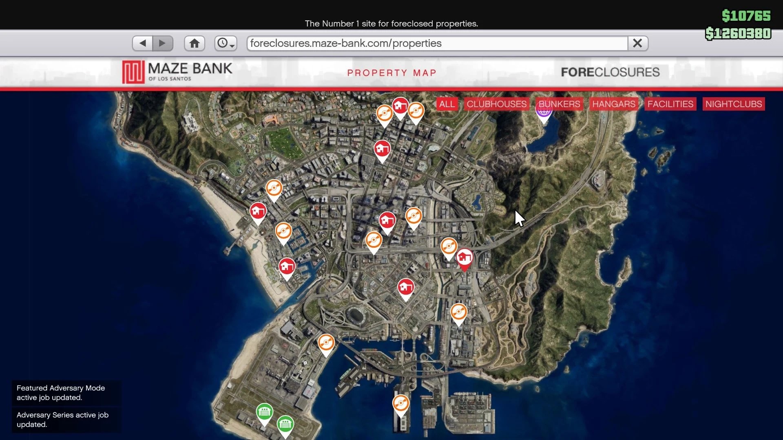Click 'The Number 1 site for foreclosed properties.' text
Screen dimensions: 783x440
click(391, 24)
